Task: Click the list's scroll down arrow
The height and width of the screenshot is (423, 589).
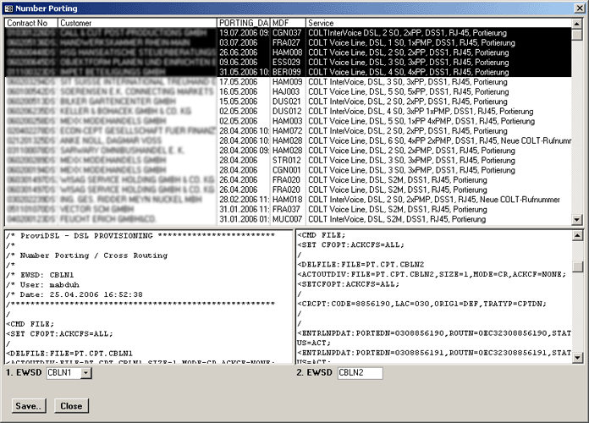Action: pos(576,219)
